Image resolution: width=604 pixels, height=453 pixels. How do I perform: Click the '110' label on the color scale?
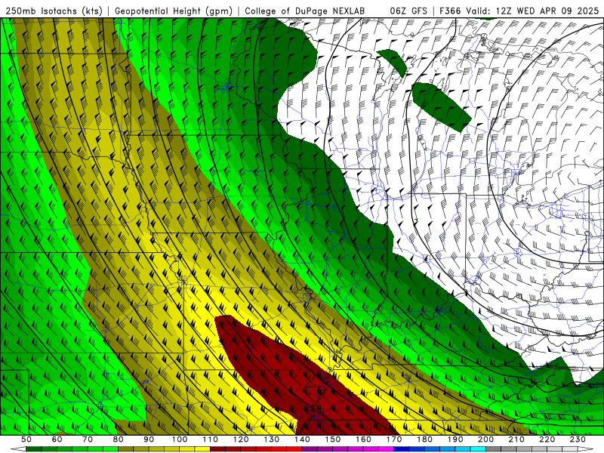click(211, 439)
